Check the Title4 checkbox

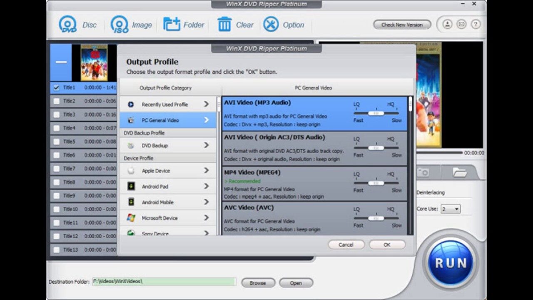(56, 128)
